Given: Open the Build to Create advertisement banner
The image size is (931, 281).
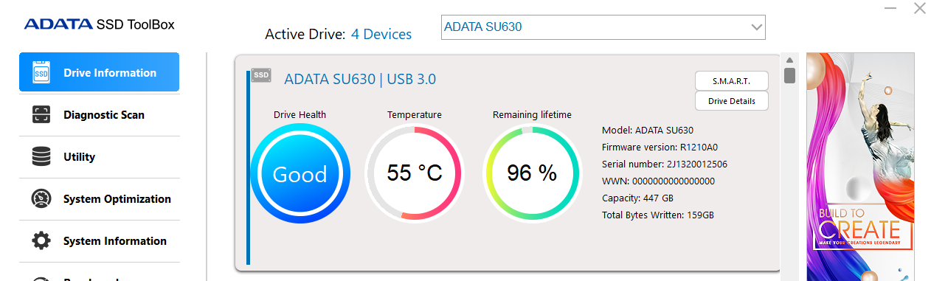Looking at the screenshot, I should pyautogui.click(x=860, y=167).
